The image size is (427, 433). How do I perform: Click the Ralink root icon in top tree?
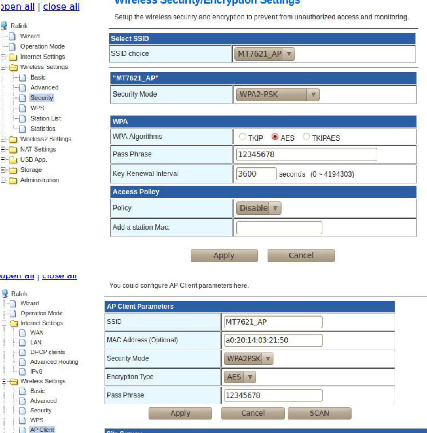(4, 26)
